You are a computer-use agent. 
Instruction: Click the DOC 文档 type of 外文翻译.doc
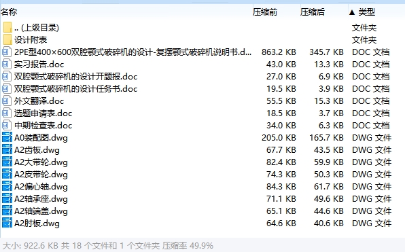click(370, 101)
